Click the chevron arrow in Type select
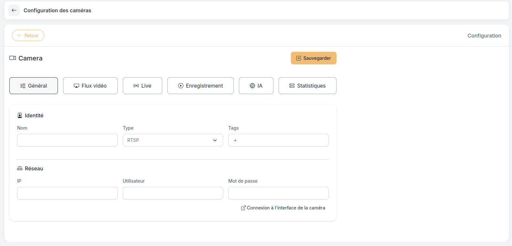This screenshot has width=512, height=246. point(215,140)
